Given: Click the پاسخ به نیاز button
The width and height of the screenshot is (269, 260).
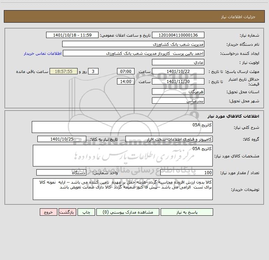Looking at the screenshot, I should [187, 212].
